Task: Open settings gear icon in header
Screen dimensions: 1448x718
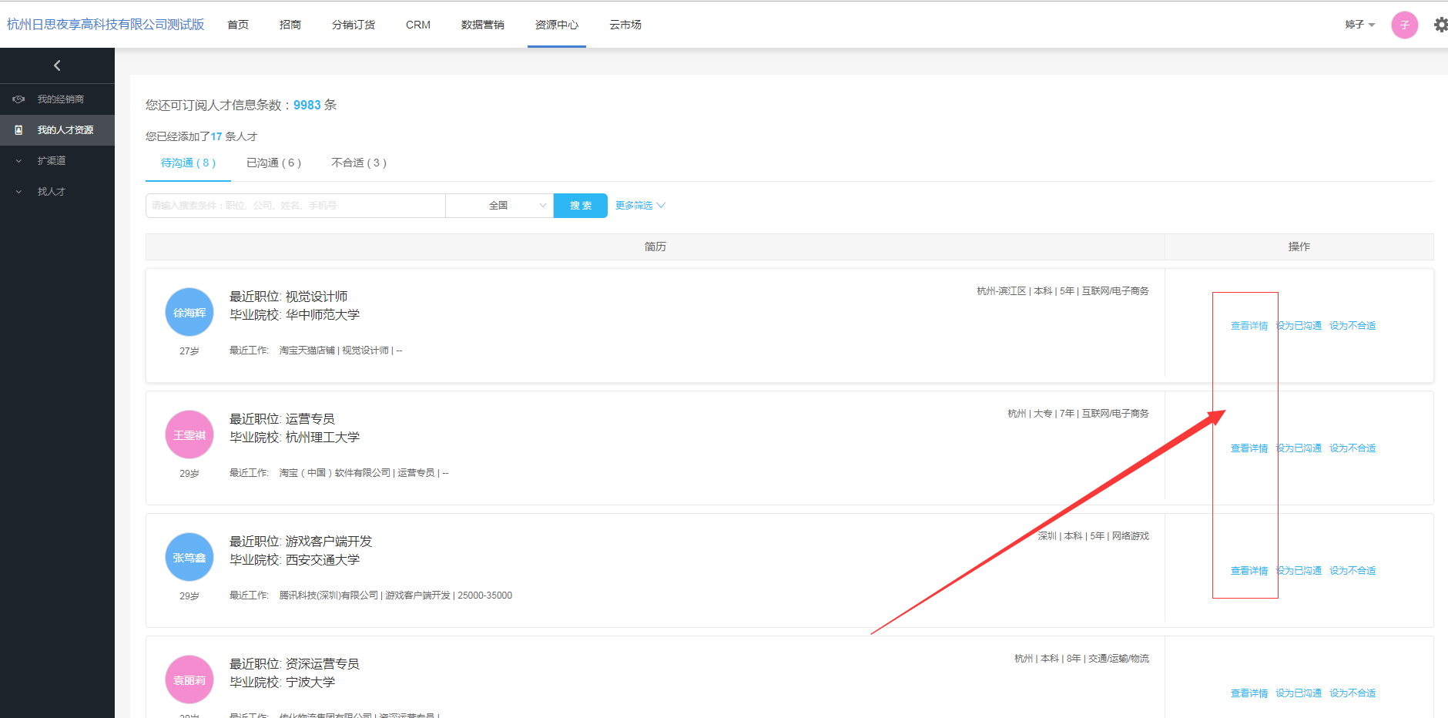Action: [x=1440, y=25]
